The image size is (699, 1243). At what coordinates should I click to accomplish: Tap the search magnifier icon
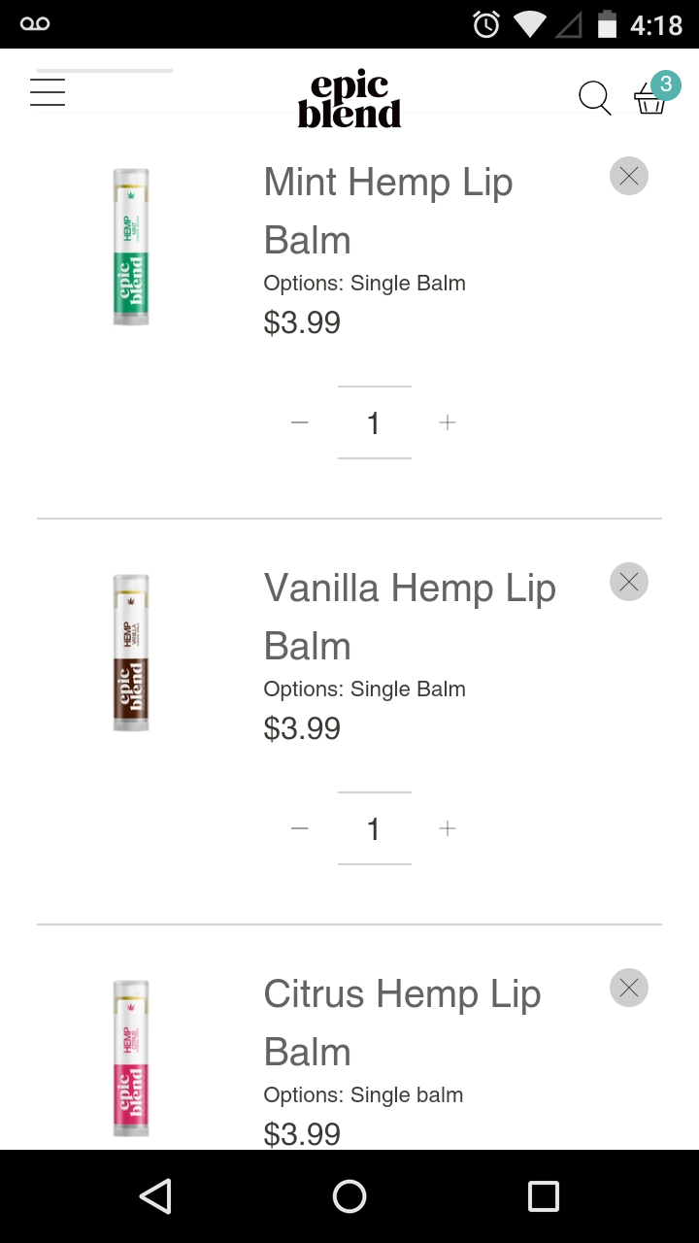click(x=594, y=98)
